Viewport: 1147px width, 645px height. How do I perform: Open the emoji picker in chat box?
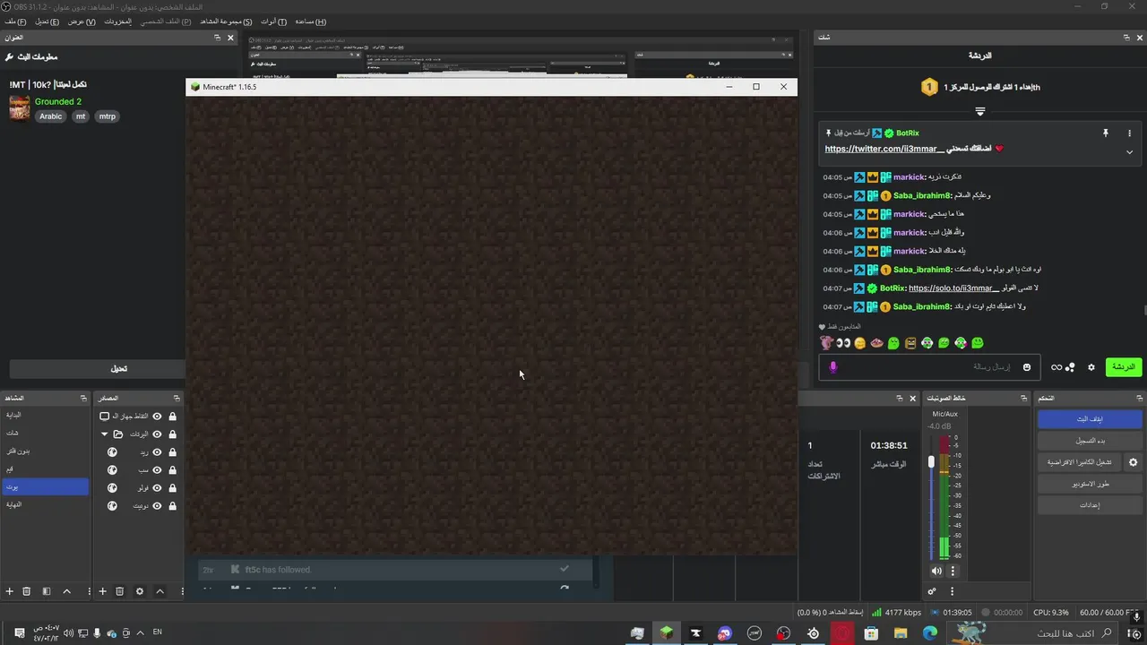point(1027,367)
